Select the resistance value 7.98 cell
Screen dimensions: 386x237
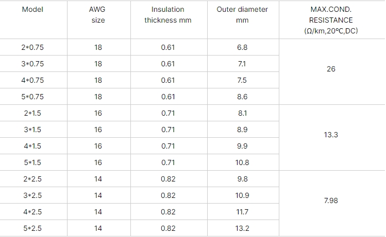(x=332, y=204)
